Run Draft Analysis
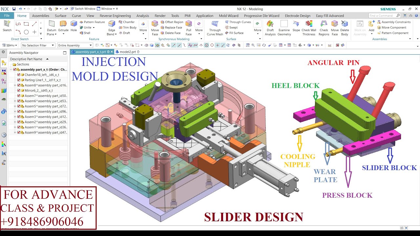This screenshot has height=236, width=420. pyautogui.click(x=270, y=28)
